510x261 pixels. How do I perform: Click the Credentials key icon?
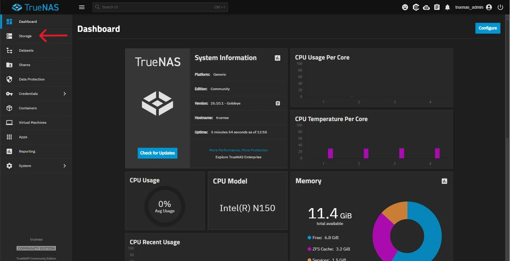(x=9, y=94)
